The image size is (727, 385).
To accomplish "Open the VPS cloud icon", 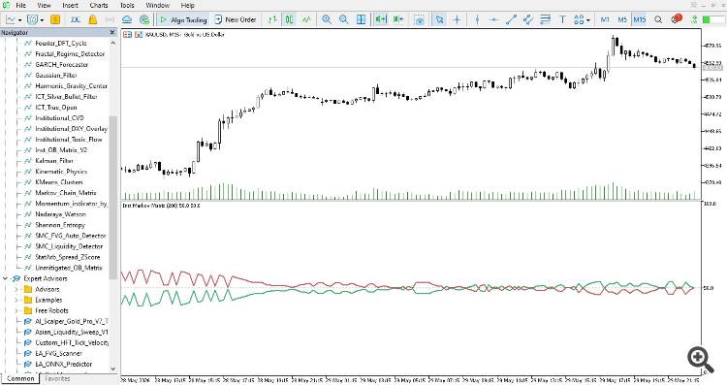I will (127, 20).
